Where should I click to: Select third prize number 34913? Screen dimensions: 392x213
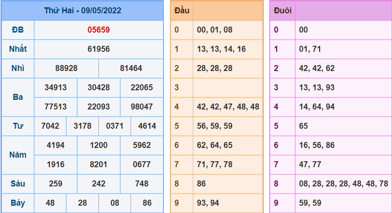pos(55,87)
